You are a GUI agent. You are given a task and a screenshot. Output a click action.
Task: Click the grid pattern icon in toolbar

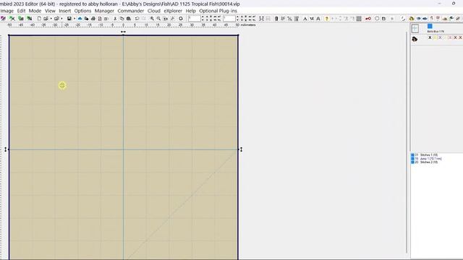coord(359,19)
